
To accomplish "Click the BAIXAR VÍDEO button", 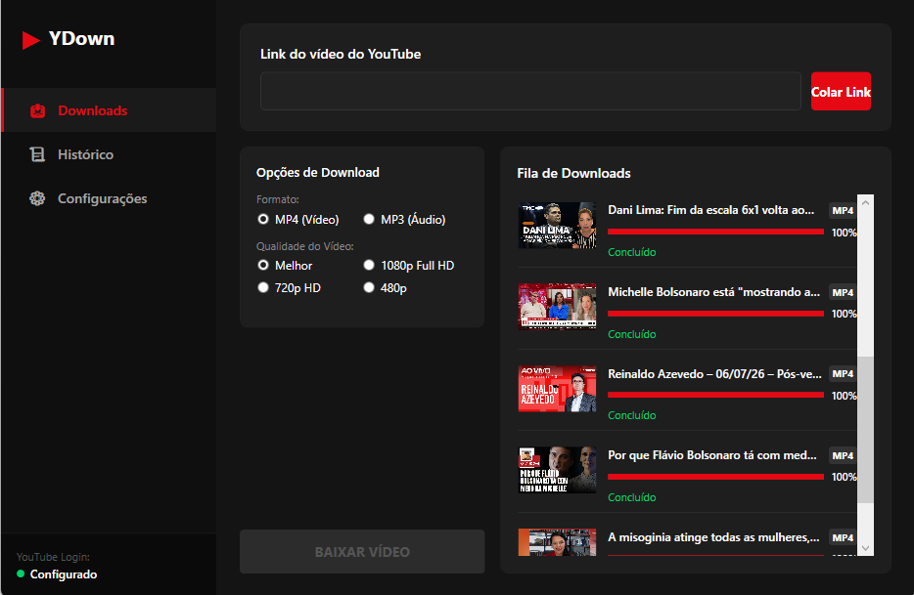I will [362, 551].
